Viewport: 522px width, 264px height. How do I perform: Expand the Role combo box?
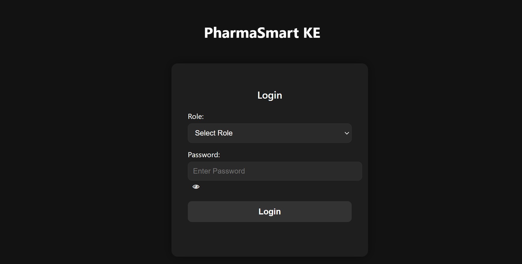point(269,133)
